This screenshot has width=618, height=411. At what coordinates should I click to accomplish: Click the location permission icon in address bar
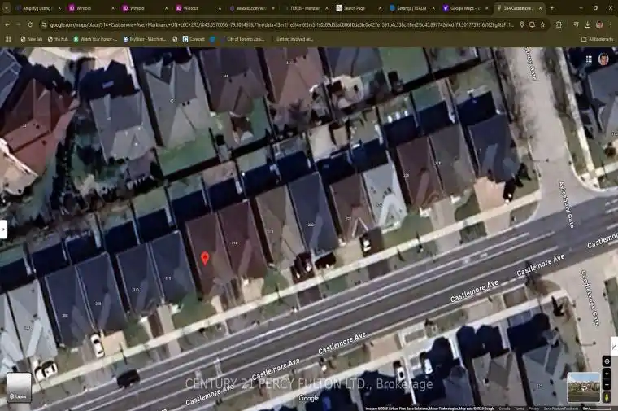pyautogui.click(x=522, y=25)
